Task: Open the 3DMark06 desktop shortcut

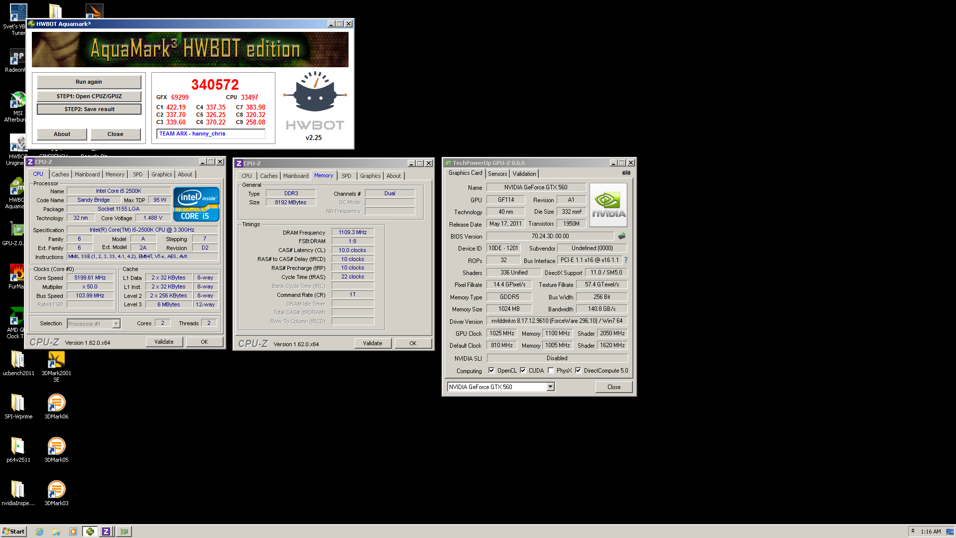Action: (56, 406)
